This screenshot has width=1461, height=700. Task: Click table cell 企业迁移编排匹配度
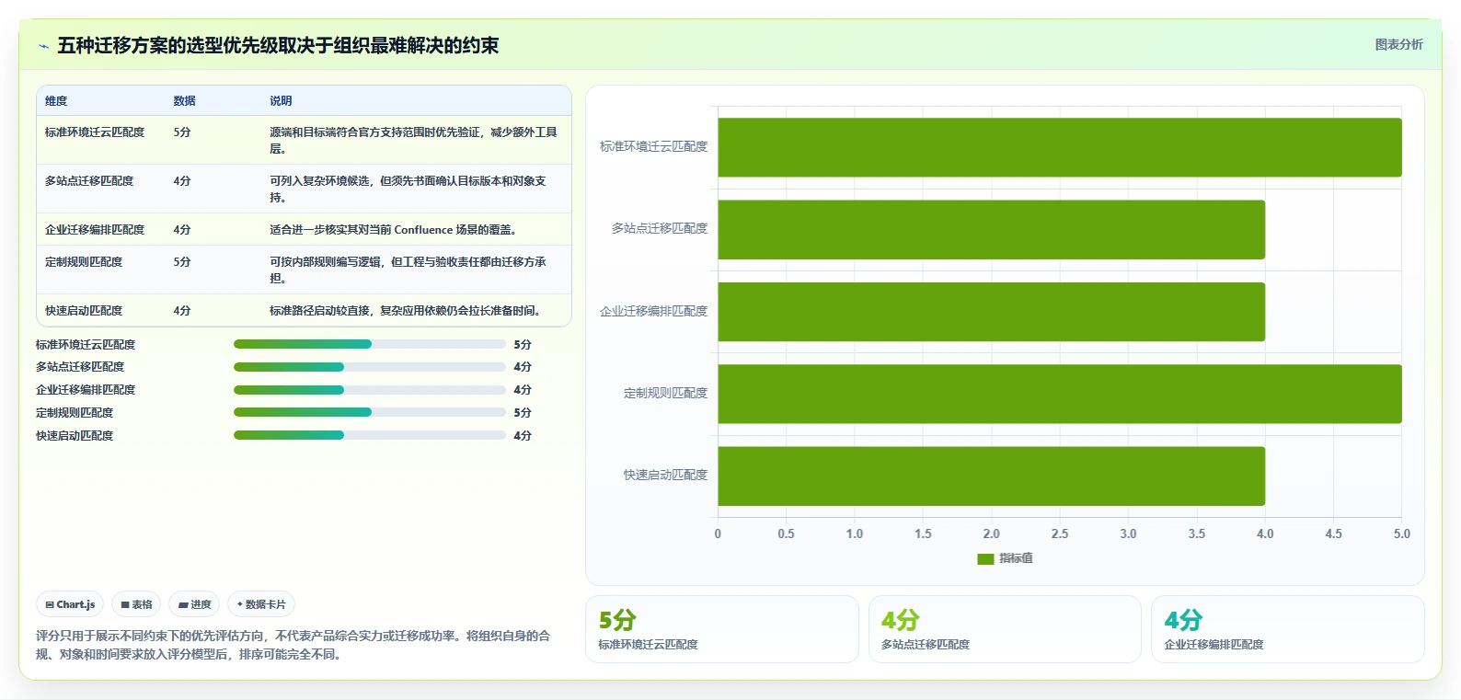pos(95,230)
